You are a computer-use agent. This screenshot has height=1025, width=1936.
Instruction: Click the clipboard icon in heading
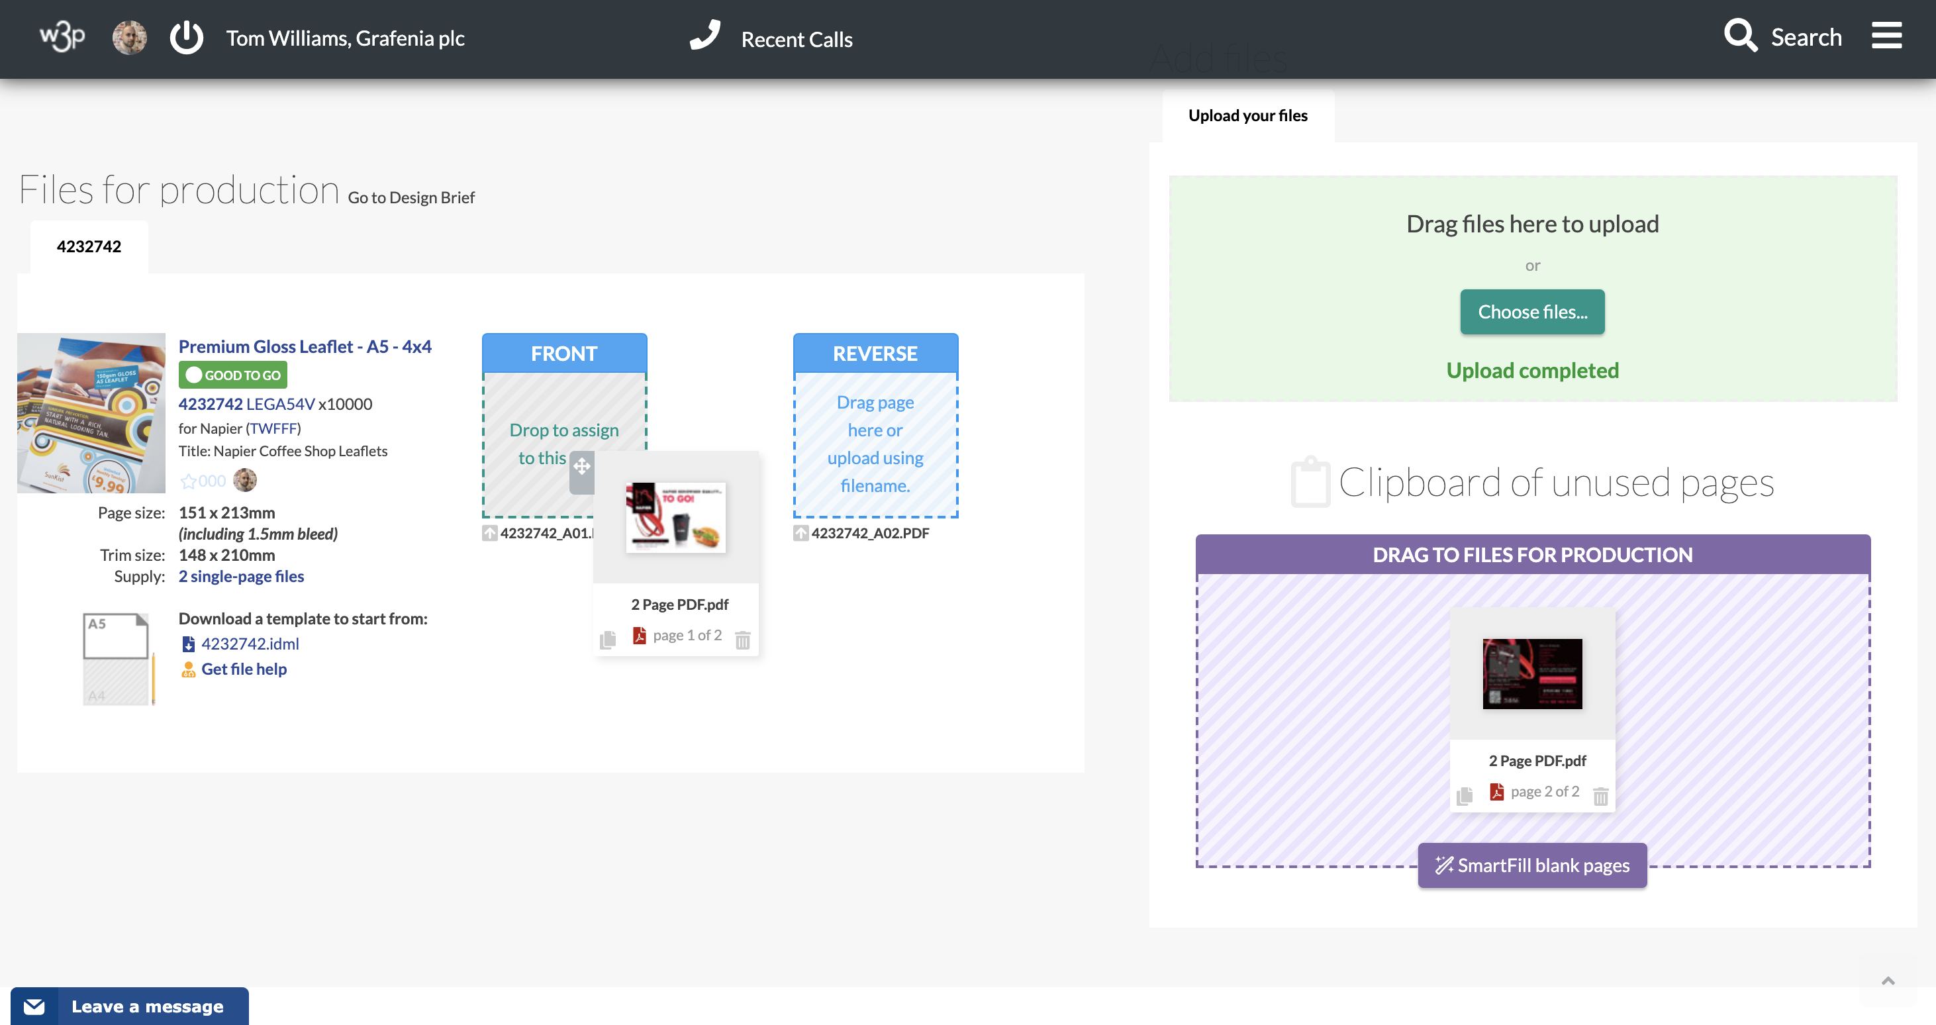click(x=1311, y=481)
